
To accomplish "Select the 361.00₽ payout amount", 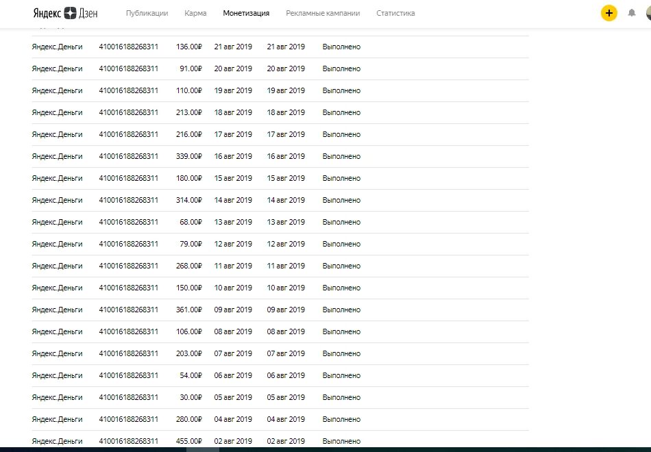I will pyautogui.click(x=189, y=310).
